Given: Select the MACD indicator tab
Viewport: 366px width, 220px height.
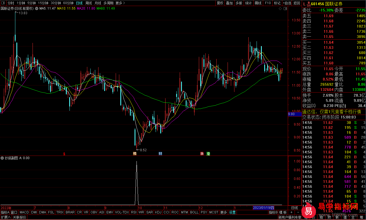Looking at the screenshot, I should coord(24,212).
